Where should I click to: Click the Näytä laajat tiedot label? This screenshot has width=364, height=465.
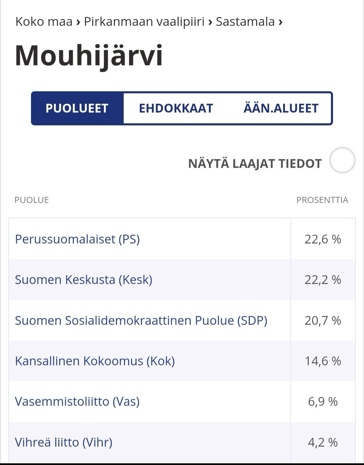[x=255, y=164]
